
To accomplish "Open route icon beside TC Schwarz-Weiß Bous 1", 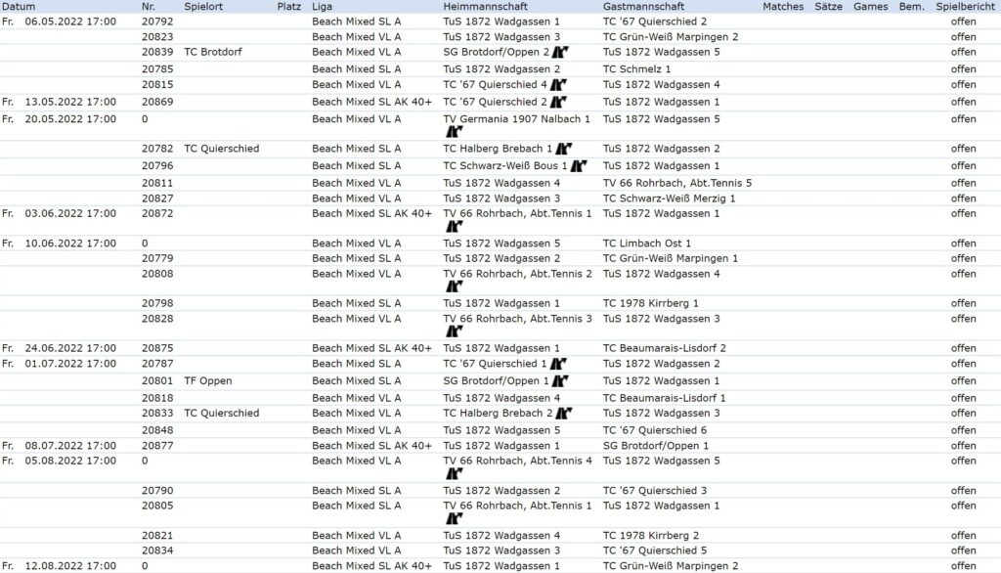I will click(579, 166).
